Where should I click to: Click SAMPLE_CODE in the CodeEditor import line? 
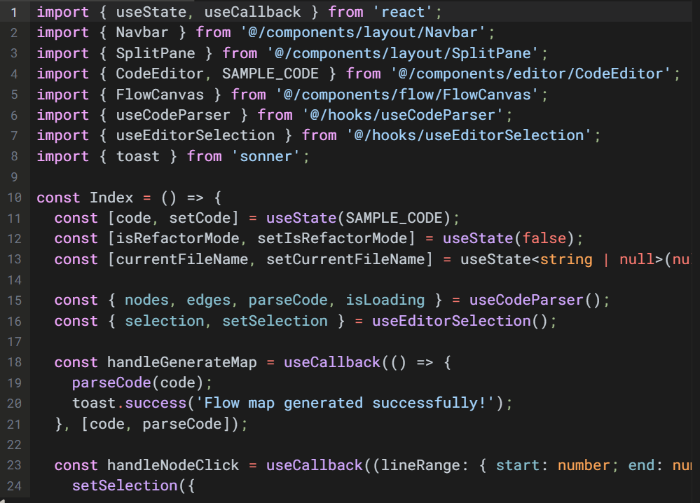click(x=270, y=74)
